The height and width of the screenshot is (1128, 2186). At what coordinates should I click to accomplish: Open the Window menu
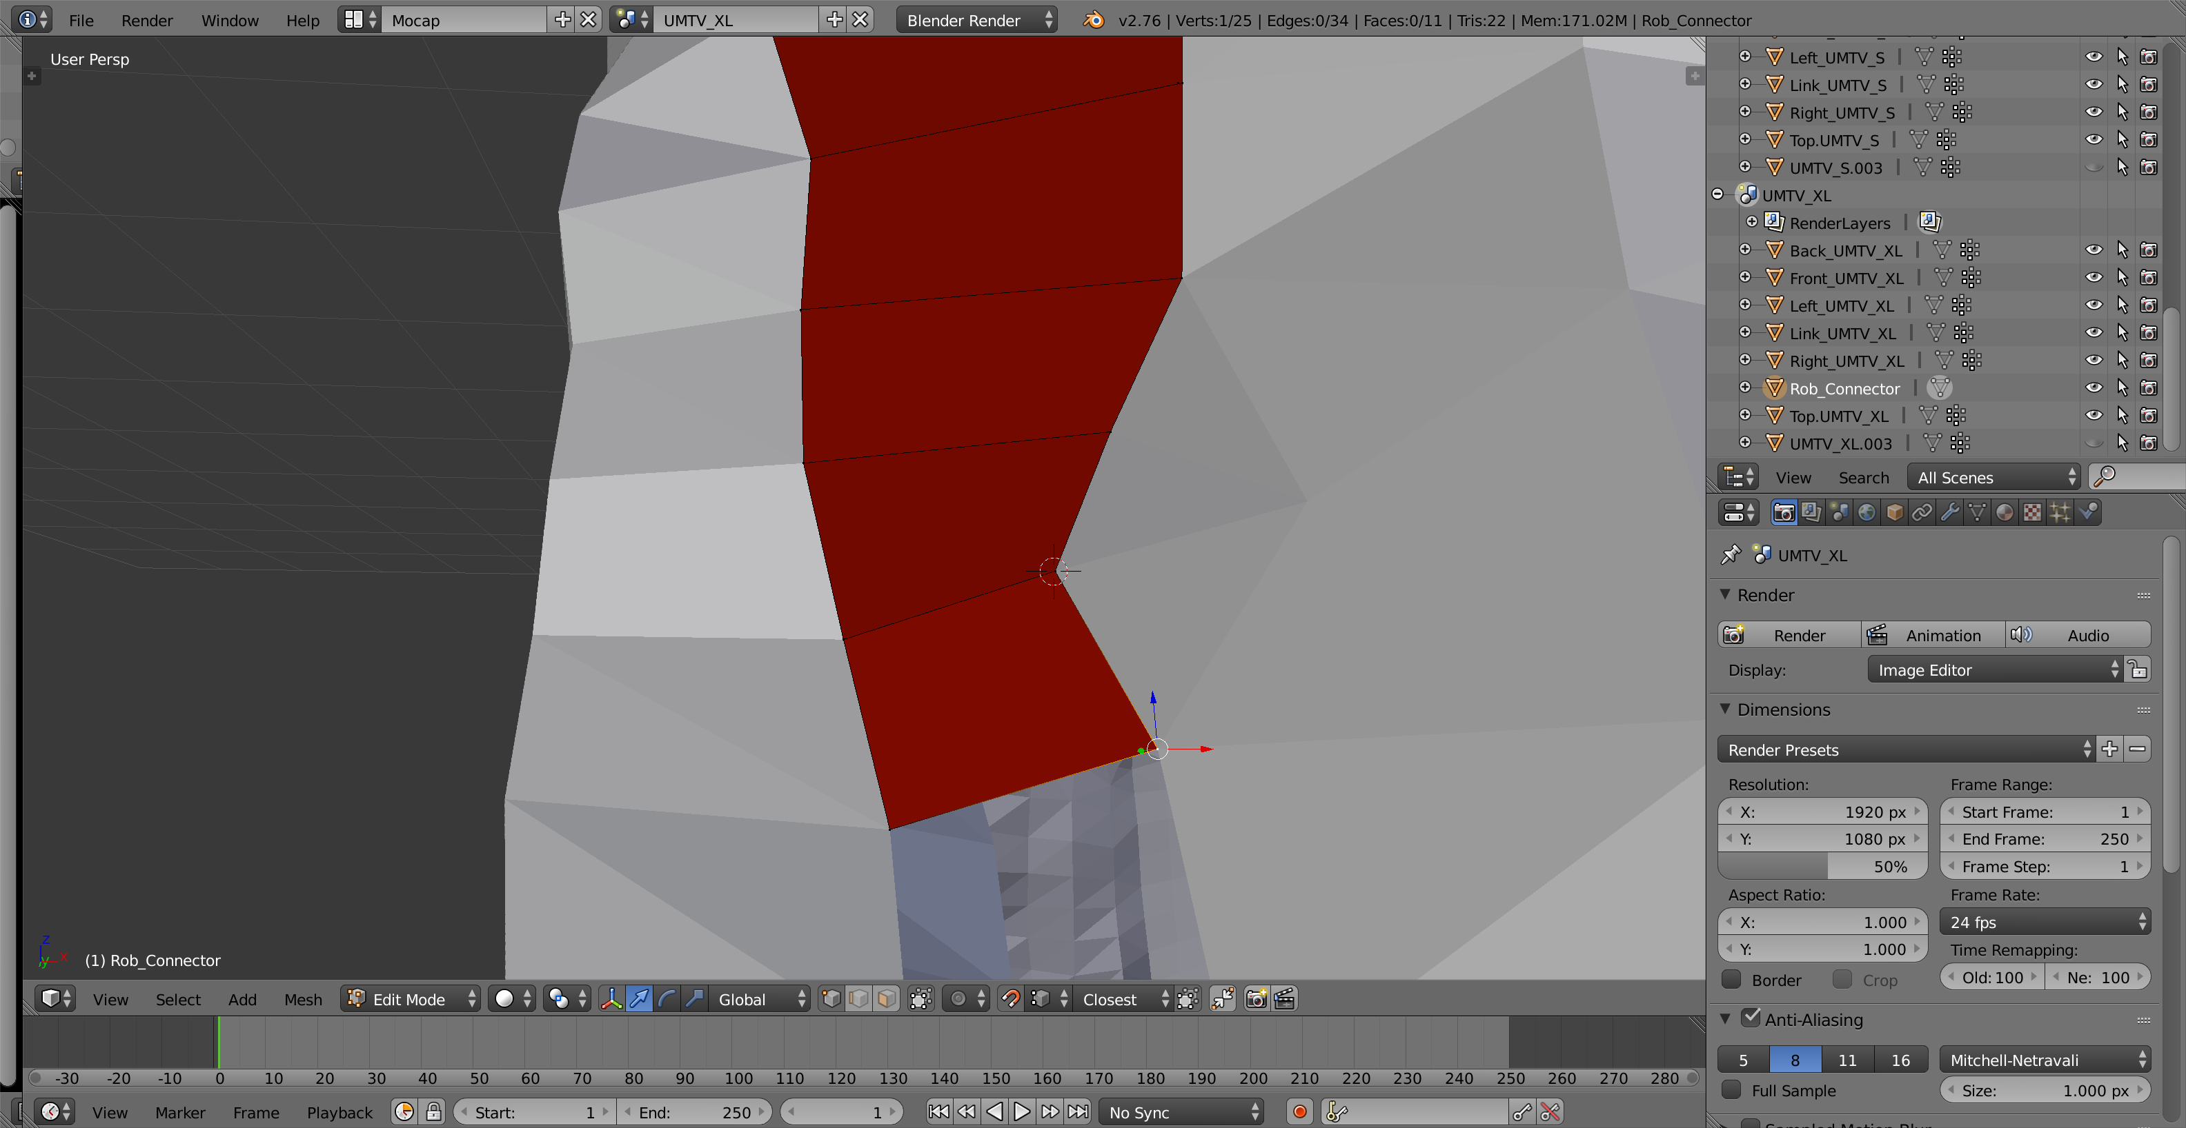(230, 21)
